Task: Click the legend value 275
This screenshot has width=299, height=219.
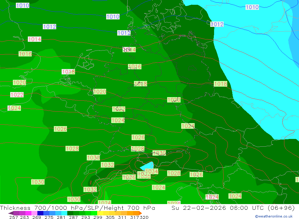Action: pos(49,217)
